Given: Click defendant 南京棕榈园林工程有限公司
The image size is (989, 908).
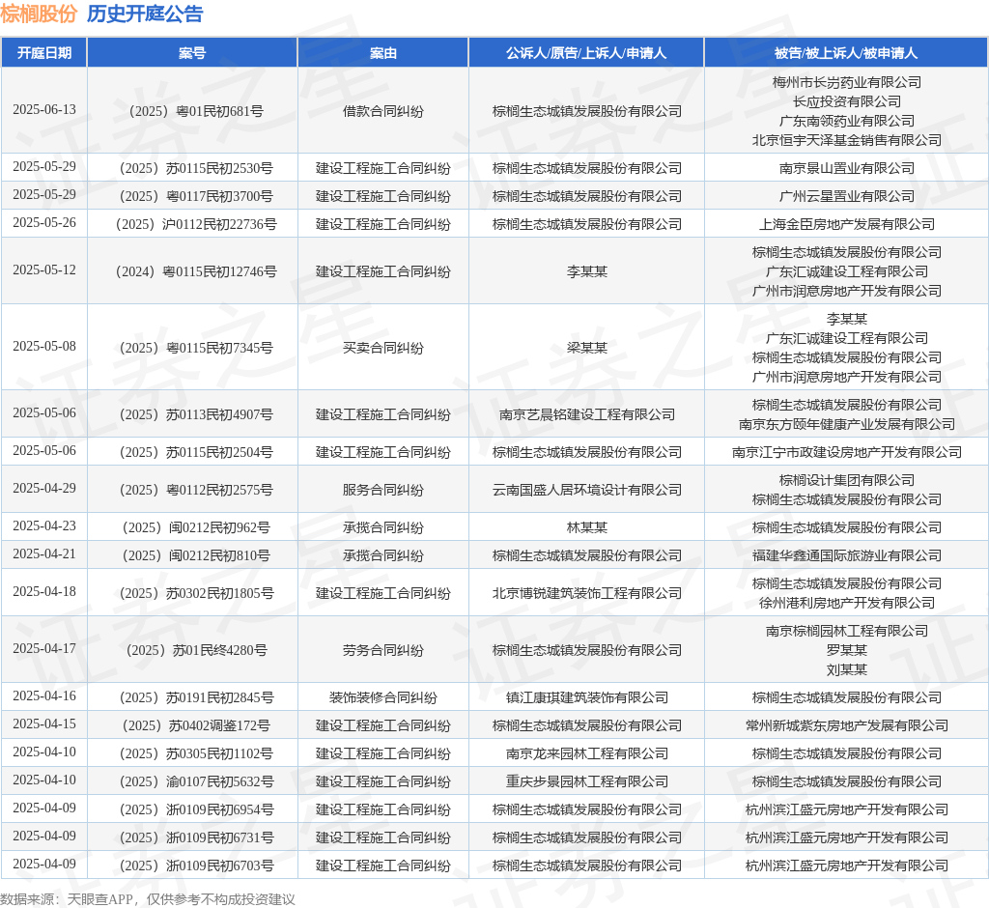Looking at the screenshot, I should click(x=846, y=631).
